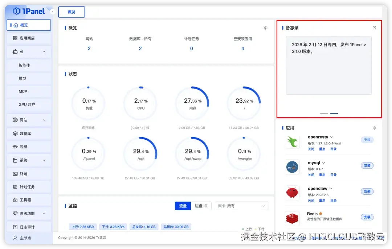Click 关闭 link under openresty

(x=311, y=149)
